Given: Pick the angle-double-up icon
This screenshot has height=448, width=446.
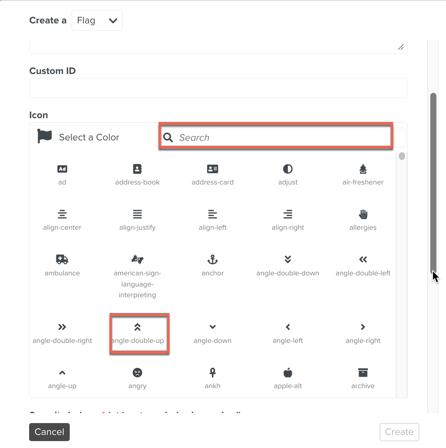Looking at the screenshot, I should point(137,327).
